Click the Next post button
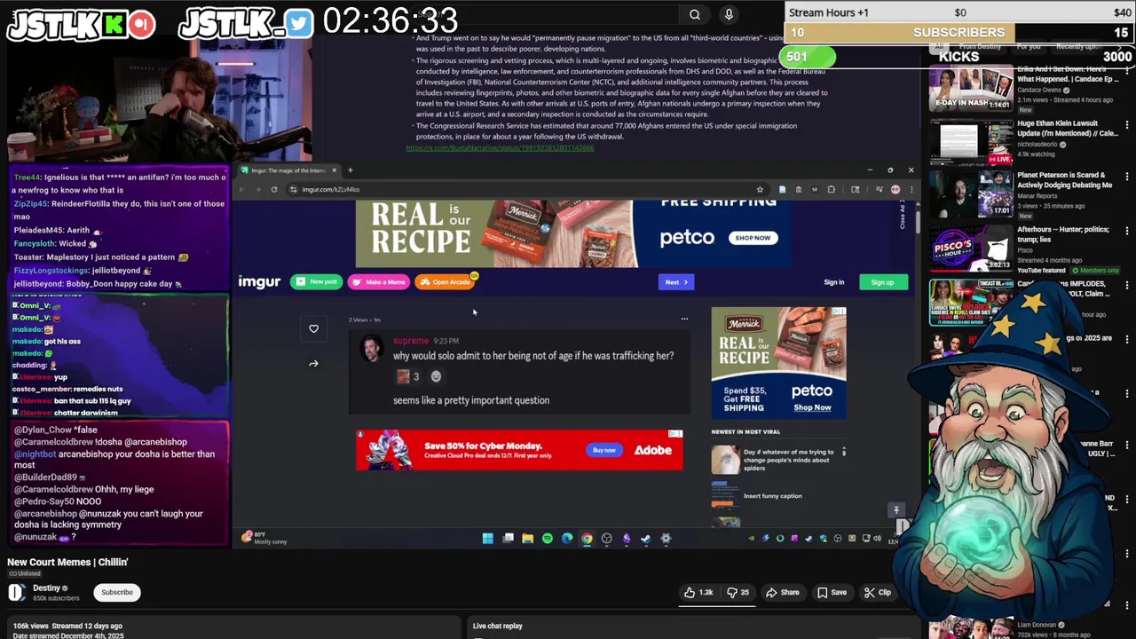 click(x=677, y=282)
